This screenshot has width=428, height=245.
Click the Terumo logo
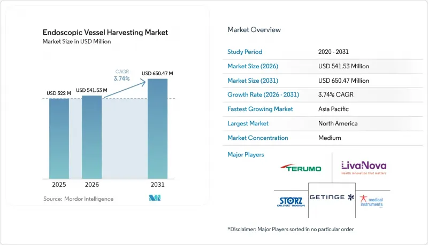click(x=301, y=168)
